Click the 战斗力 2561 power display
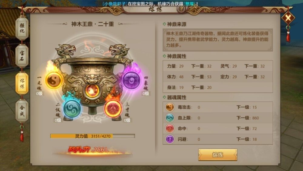 coord(88,150)
